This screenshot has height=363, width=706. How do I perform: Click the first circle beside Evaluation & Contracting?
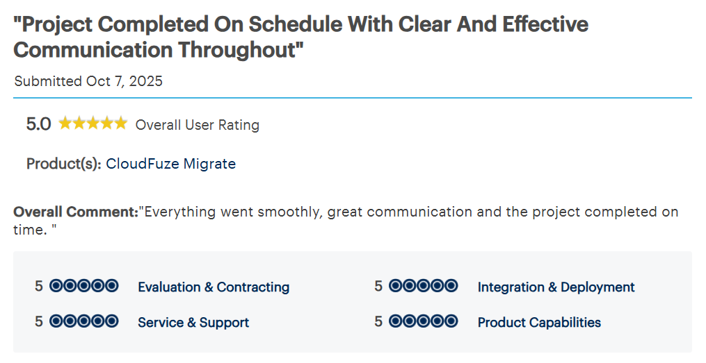point(56,286)
